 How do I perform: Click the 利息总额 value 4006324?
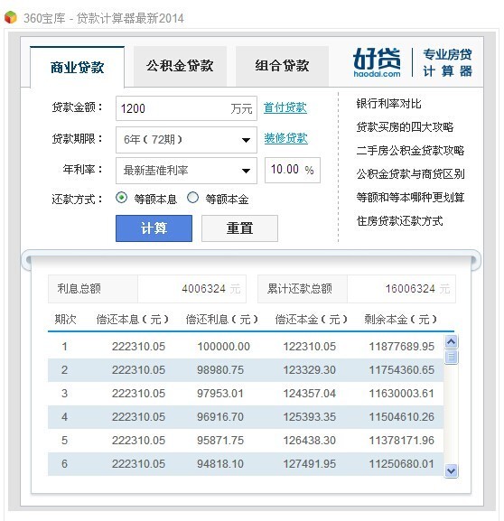203,288
